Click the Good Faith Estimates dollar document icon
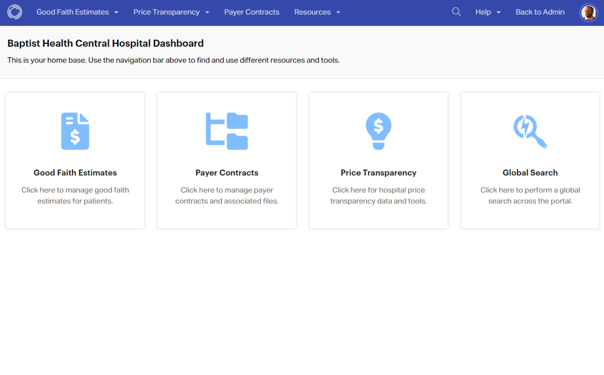This screenshot has height=375, width=604. (x=75, y=131)
